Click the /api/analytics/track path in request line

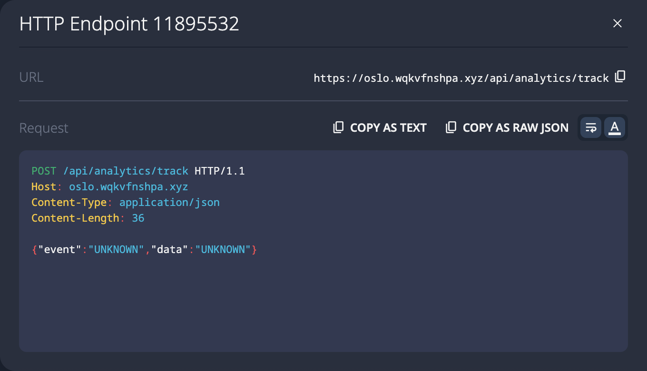[x=126, y=171]
